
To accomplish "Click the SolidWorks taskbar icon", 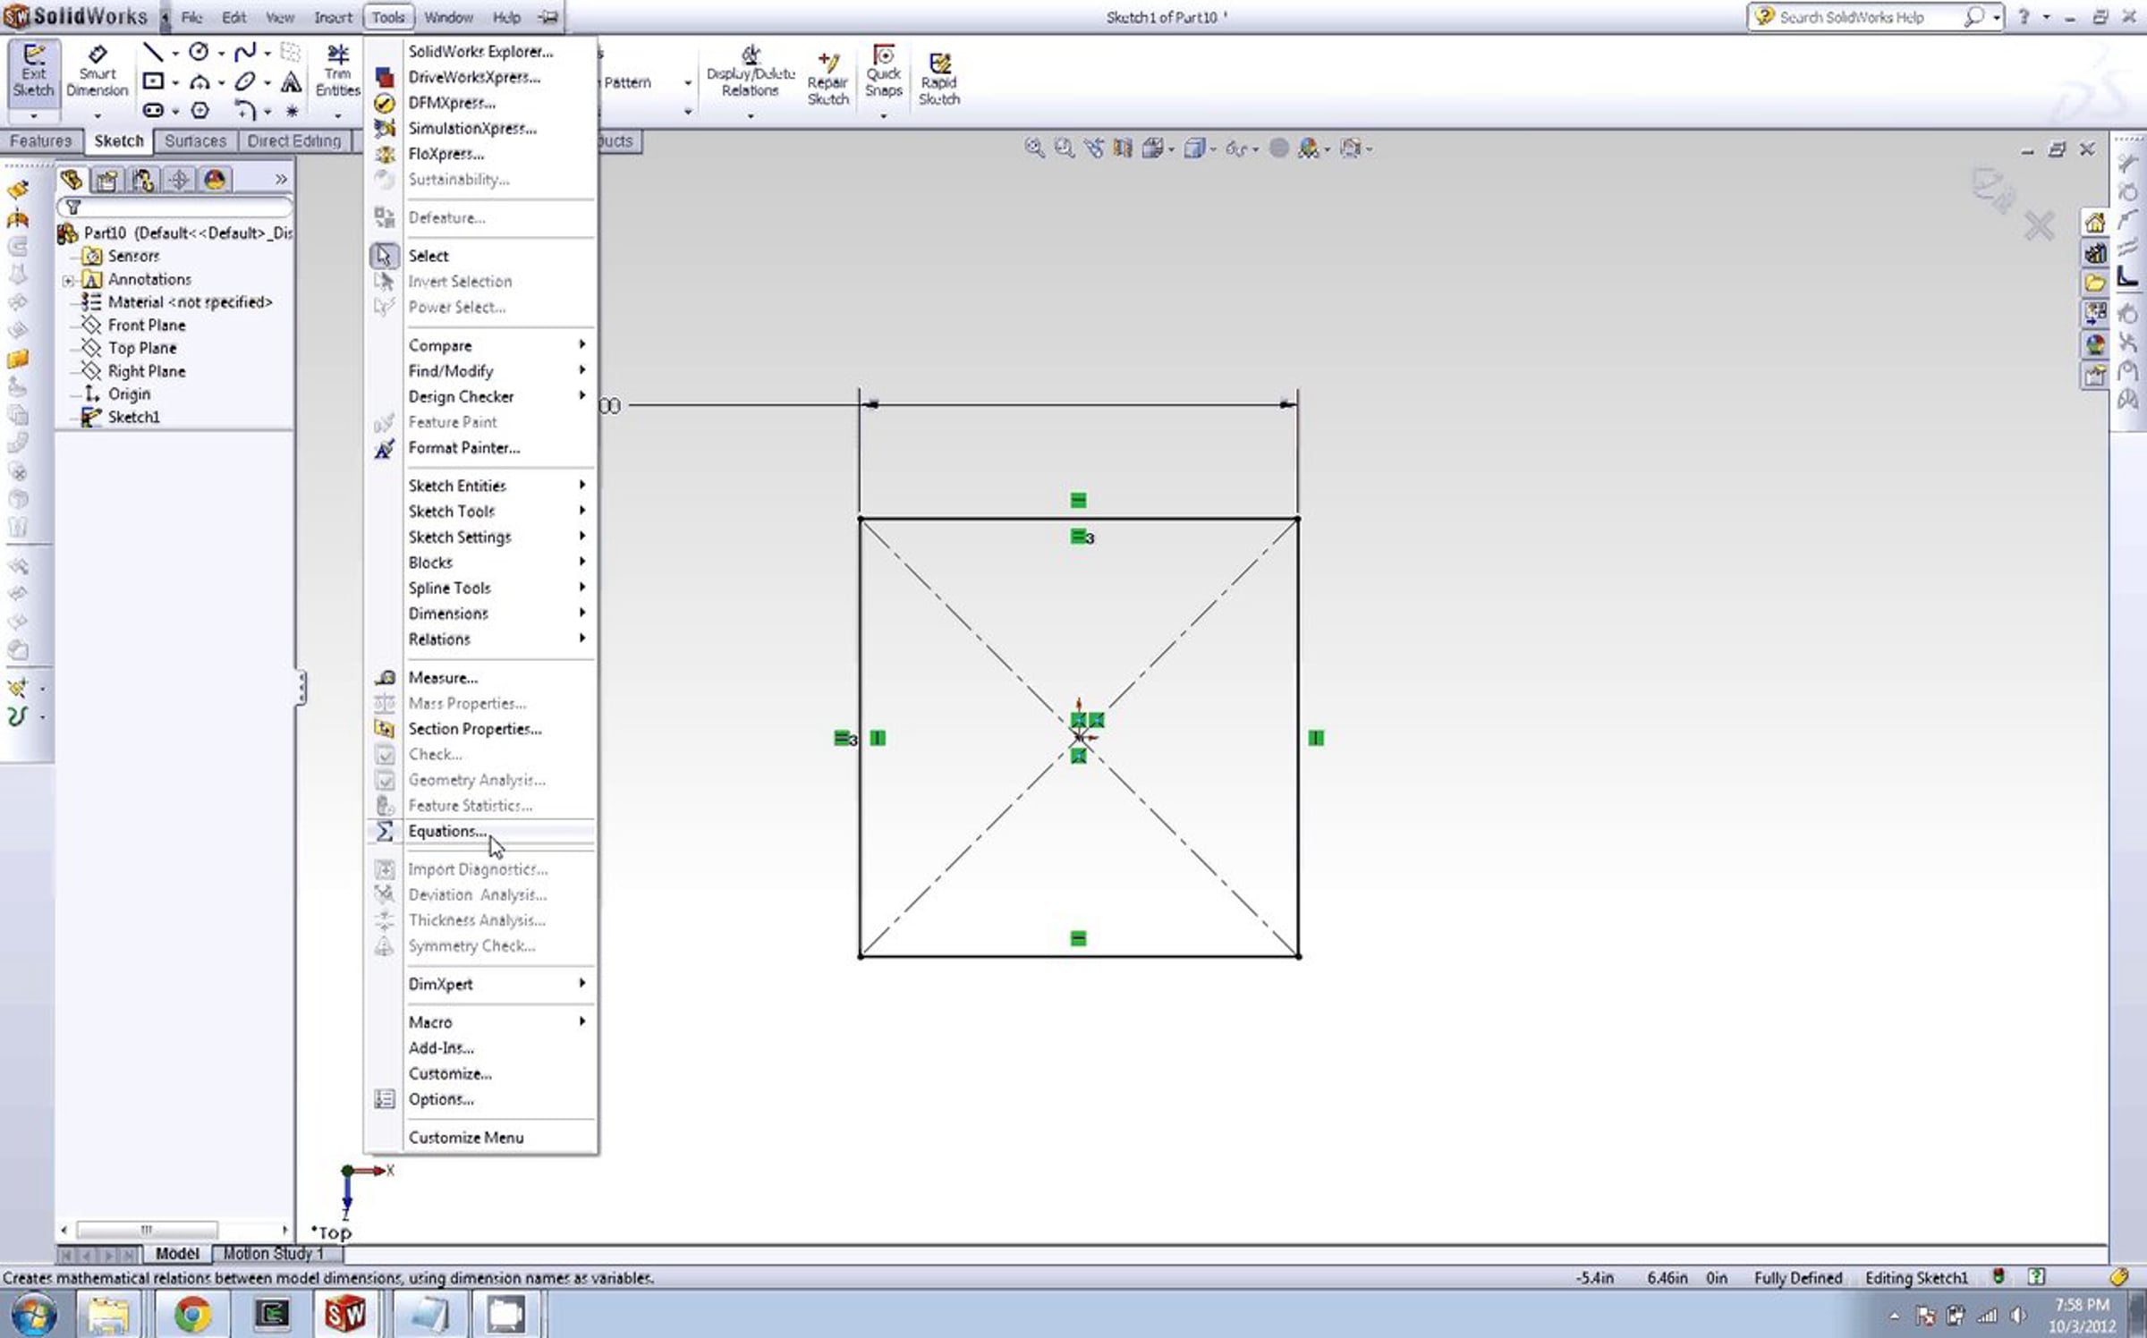I will point(345,1314).
